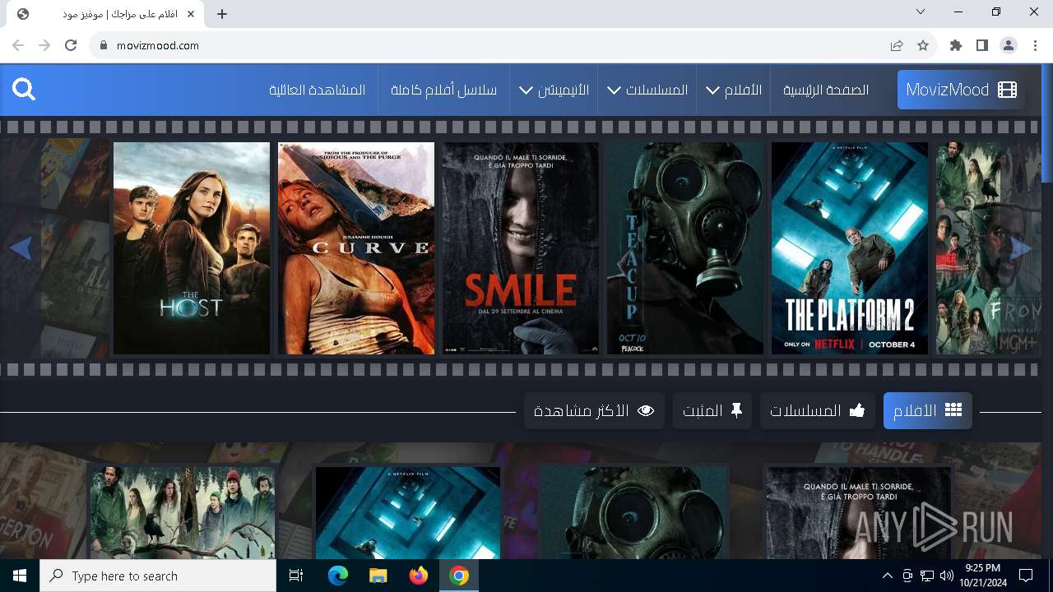This screenshot has height=592, width=1053.
Task: Open the Smile poster in carousel
Action: (521, 248)
